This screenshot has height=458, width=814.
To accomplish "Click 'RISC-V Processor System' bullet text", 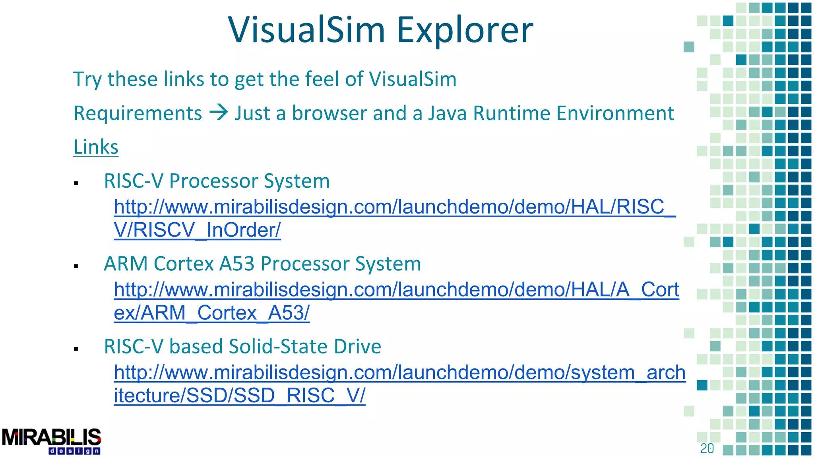I will tap(217, 181).
